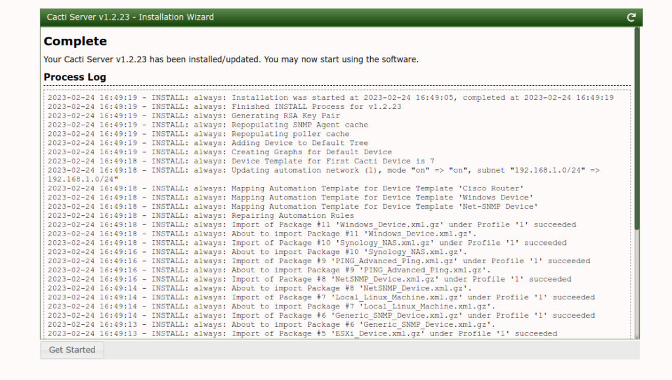This screenshot has height=380, width=672.
Task: Select 'About to import Package #8' line
Action: click(x=260, y=288)
